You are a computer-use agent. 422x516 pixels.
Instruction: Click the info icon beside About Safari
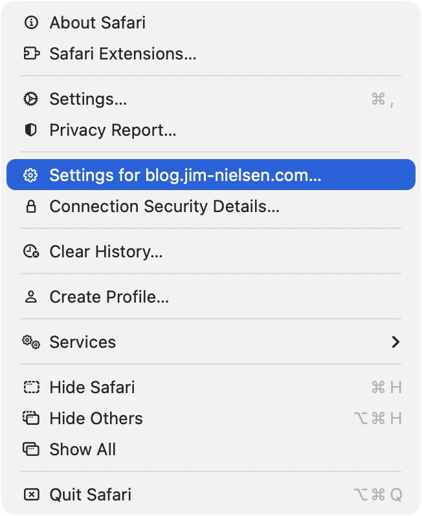click(x=30, y=23)
